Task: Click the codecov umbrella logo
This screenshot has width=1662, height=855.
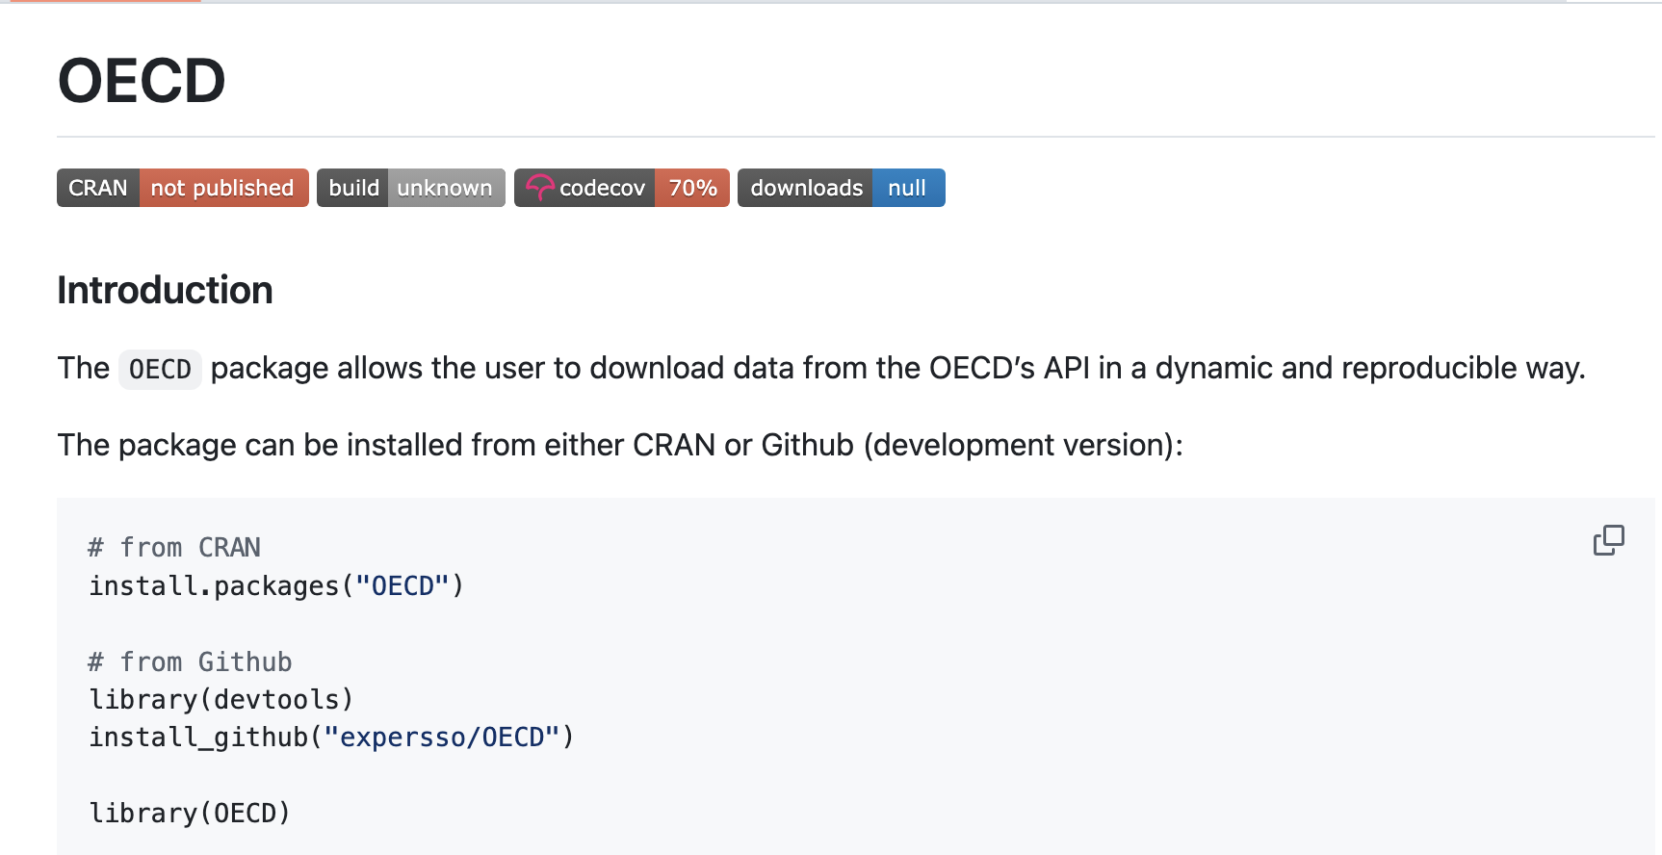Action: pos(539,188)
